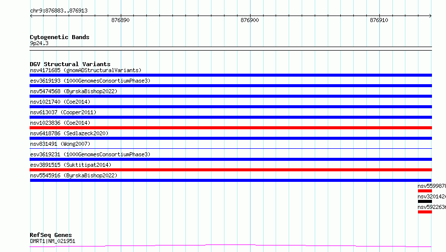Open variant esv3619231 1000GenomesConsortiumPhase3 label
The width and height of the screenshot is (446, 252).
90,154
